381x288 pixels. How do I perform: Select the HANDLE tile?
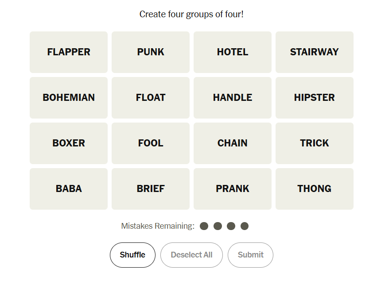pyautogui.click(x=233, y=98)
